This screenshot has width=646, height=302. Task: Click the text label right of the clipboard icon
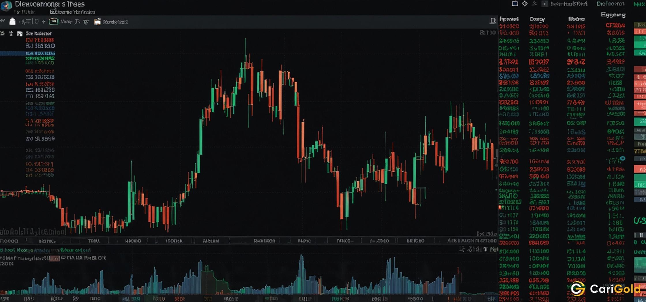pos(115,22)
